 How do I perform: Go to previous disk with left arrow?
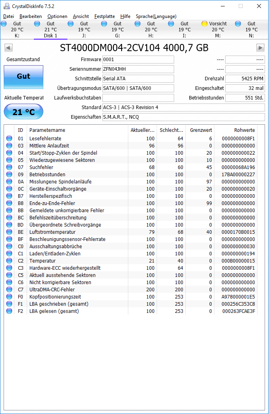pyautogui.click(x=8, y=48)
